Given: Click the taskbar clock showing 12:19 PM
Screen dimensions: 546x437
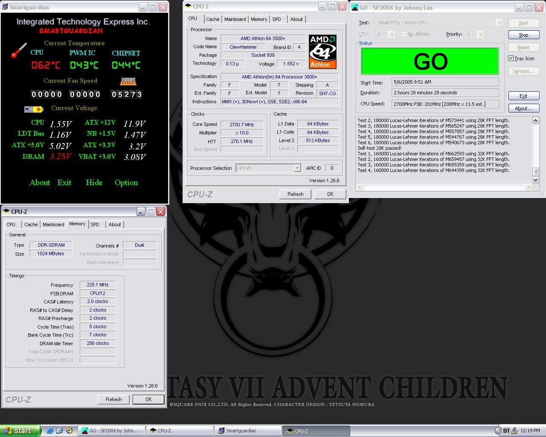Looking at the screenshot, I should pyautogui.click(x=530, y=431).
